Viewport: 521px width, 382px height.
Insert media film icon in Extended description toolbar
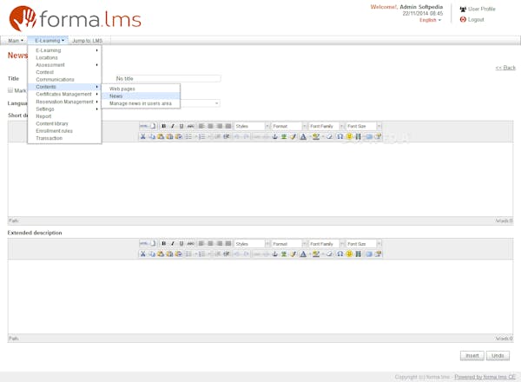click(358, 254)
